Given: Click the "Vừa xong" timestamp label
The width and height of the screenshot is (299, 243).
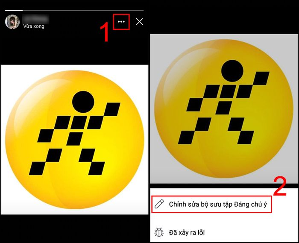Looking at the screenshot, I should coord(34,26).
